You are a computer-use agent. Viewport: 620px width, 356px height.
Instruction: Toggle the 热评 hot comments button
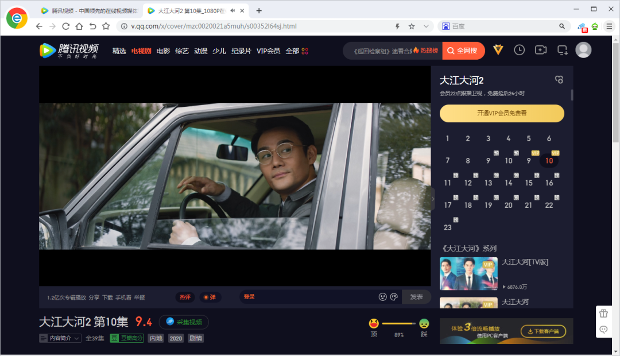pyautogui.click(x=185, y=297)
